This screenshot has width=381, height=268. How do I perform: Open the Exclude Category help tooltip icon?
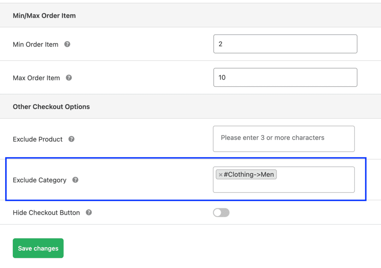[x=75, y=180]
